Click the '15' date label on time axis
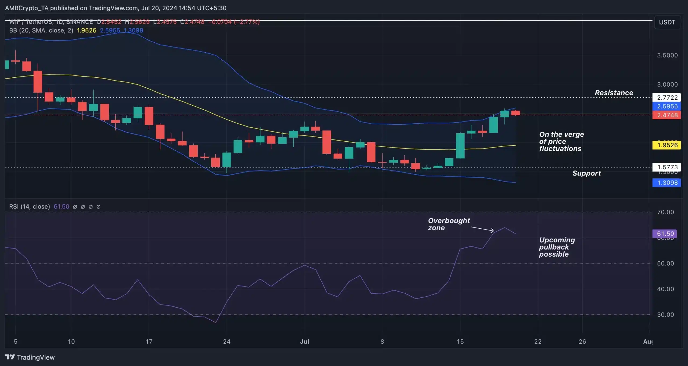 click(x=460, y=342)
